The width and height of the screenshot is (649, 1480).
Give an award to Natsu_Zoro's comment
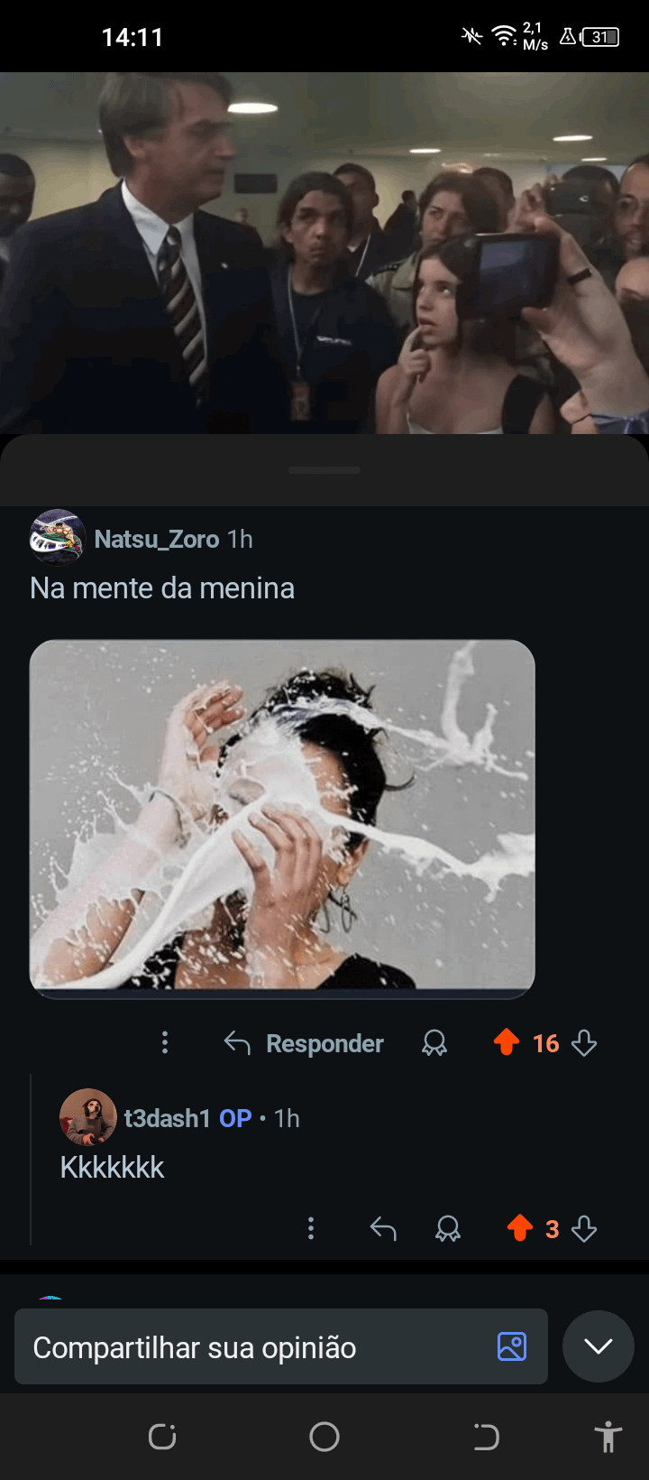click(x=434, y=1043)
